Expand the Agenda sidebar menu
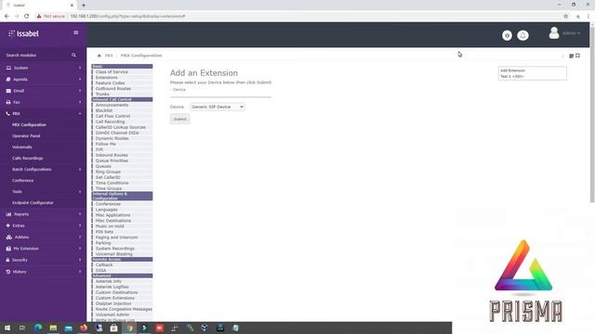Viewport: 595px width, 334px height. tap(44, 80)
